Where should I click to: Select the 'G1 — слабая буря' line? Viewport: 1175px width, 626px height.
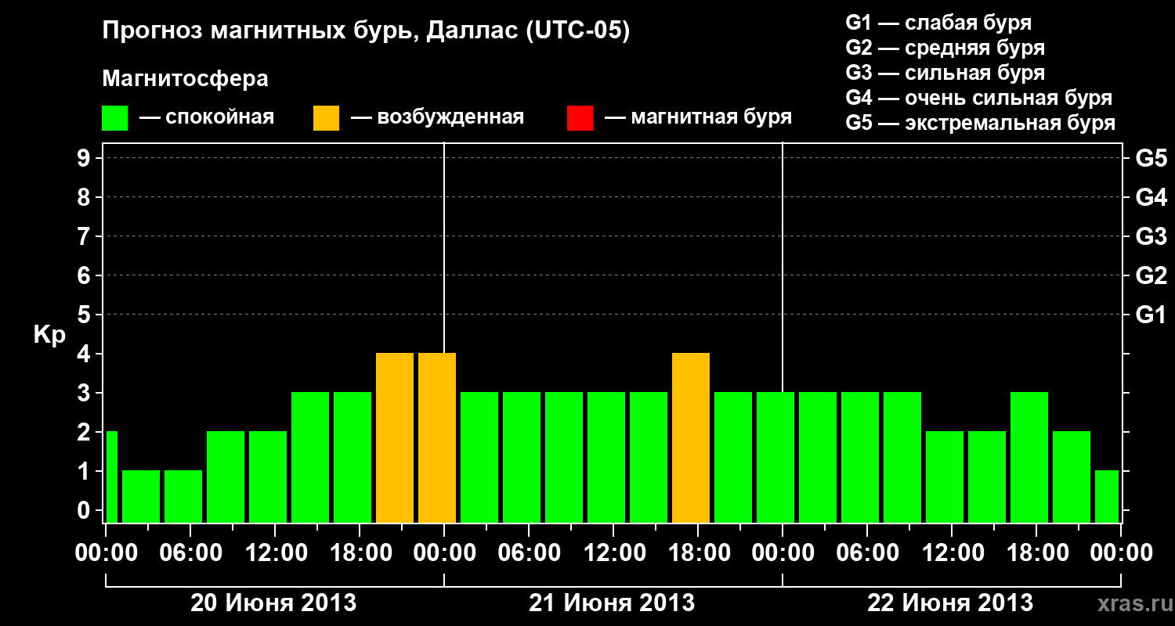click(x=938, y=23)
